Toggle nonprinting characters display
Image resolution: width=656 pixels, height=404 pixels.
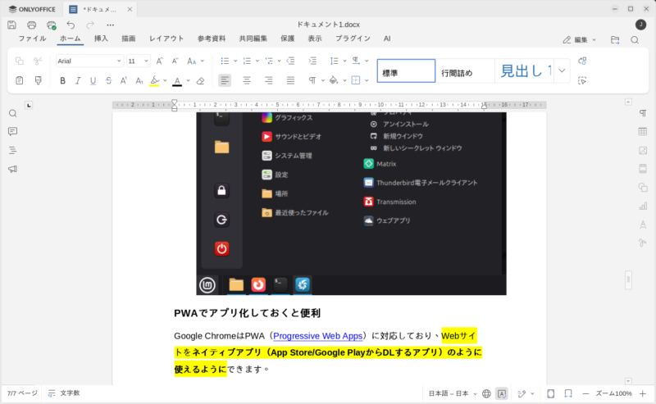pyautogui.click(x=313, y=80)
